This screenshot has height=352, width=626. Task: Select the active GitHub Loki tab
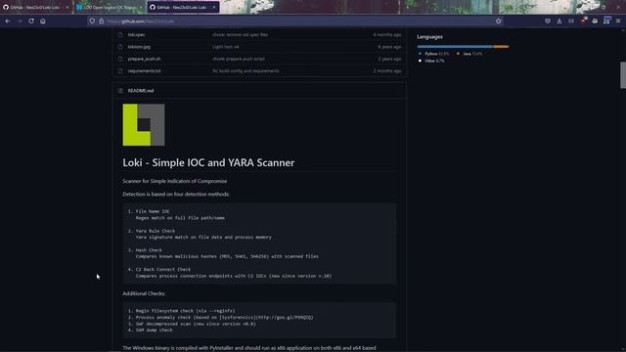[x=183, y=7]
